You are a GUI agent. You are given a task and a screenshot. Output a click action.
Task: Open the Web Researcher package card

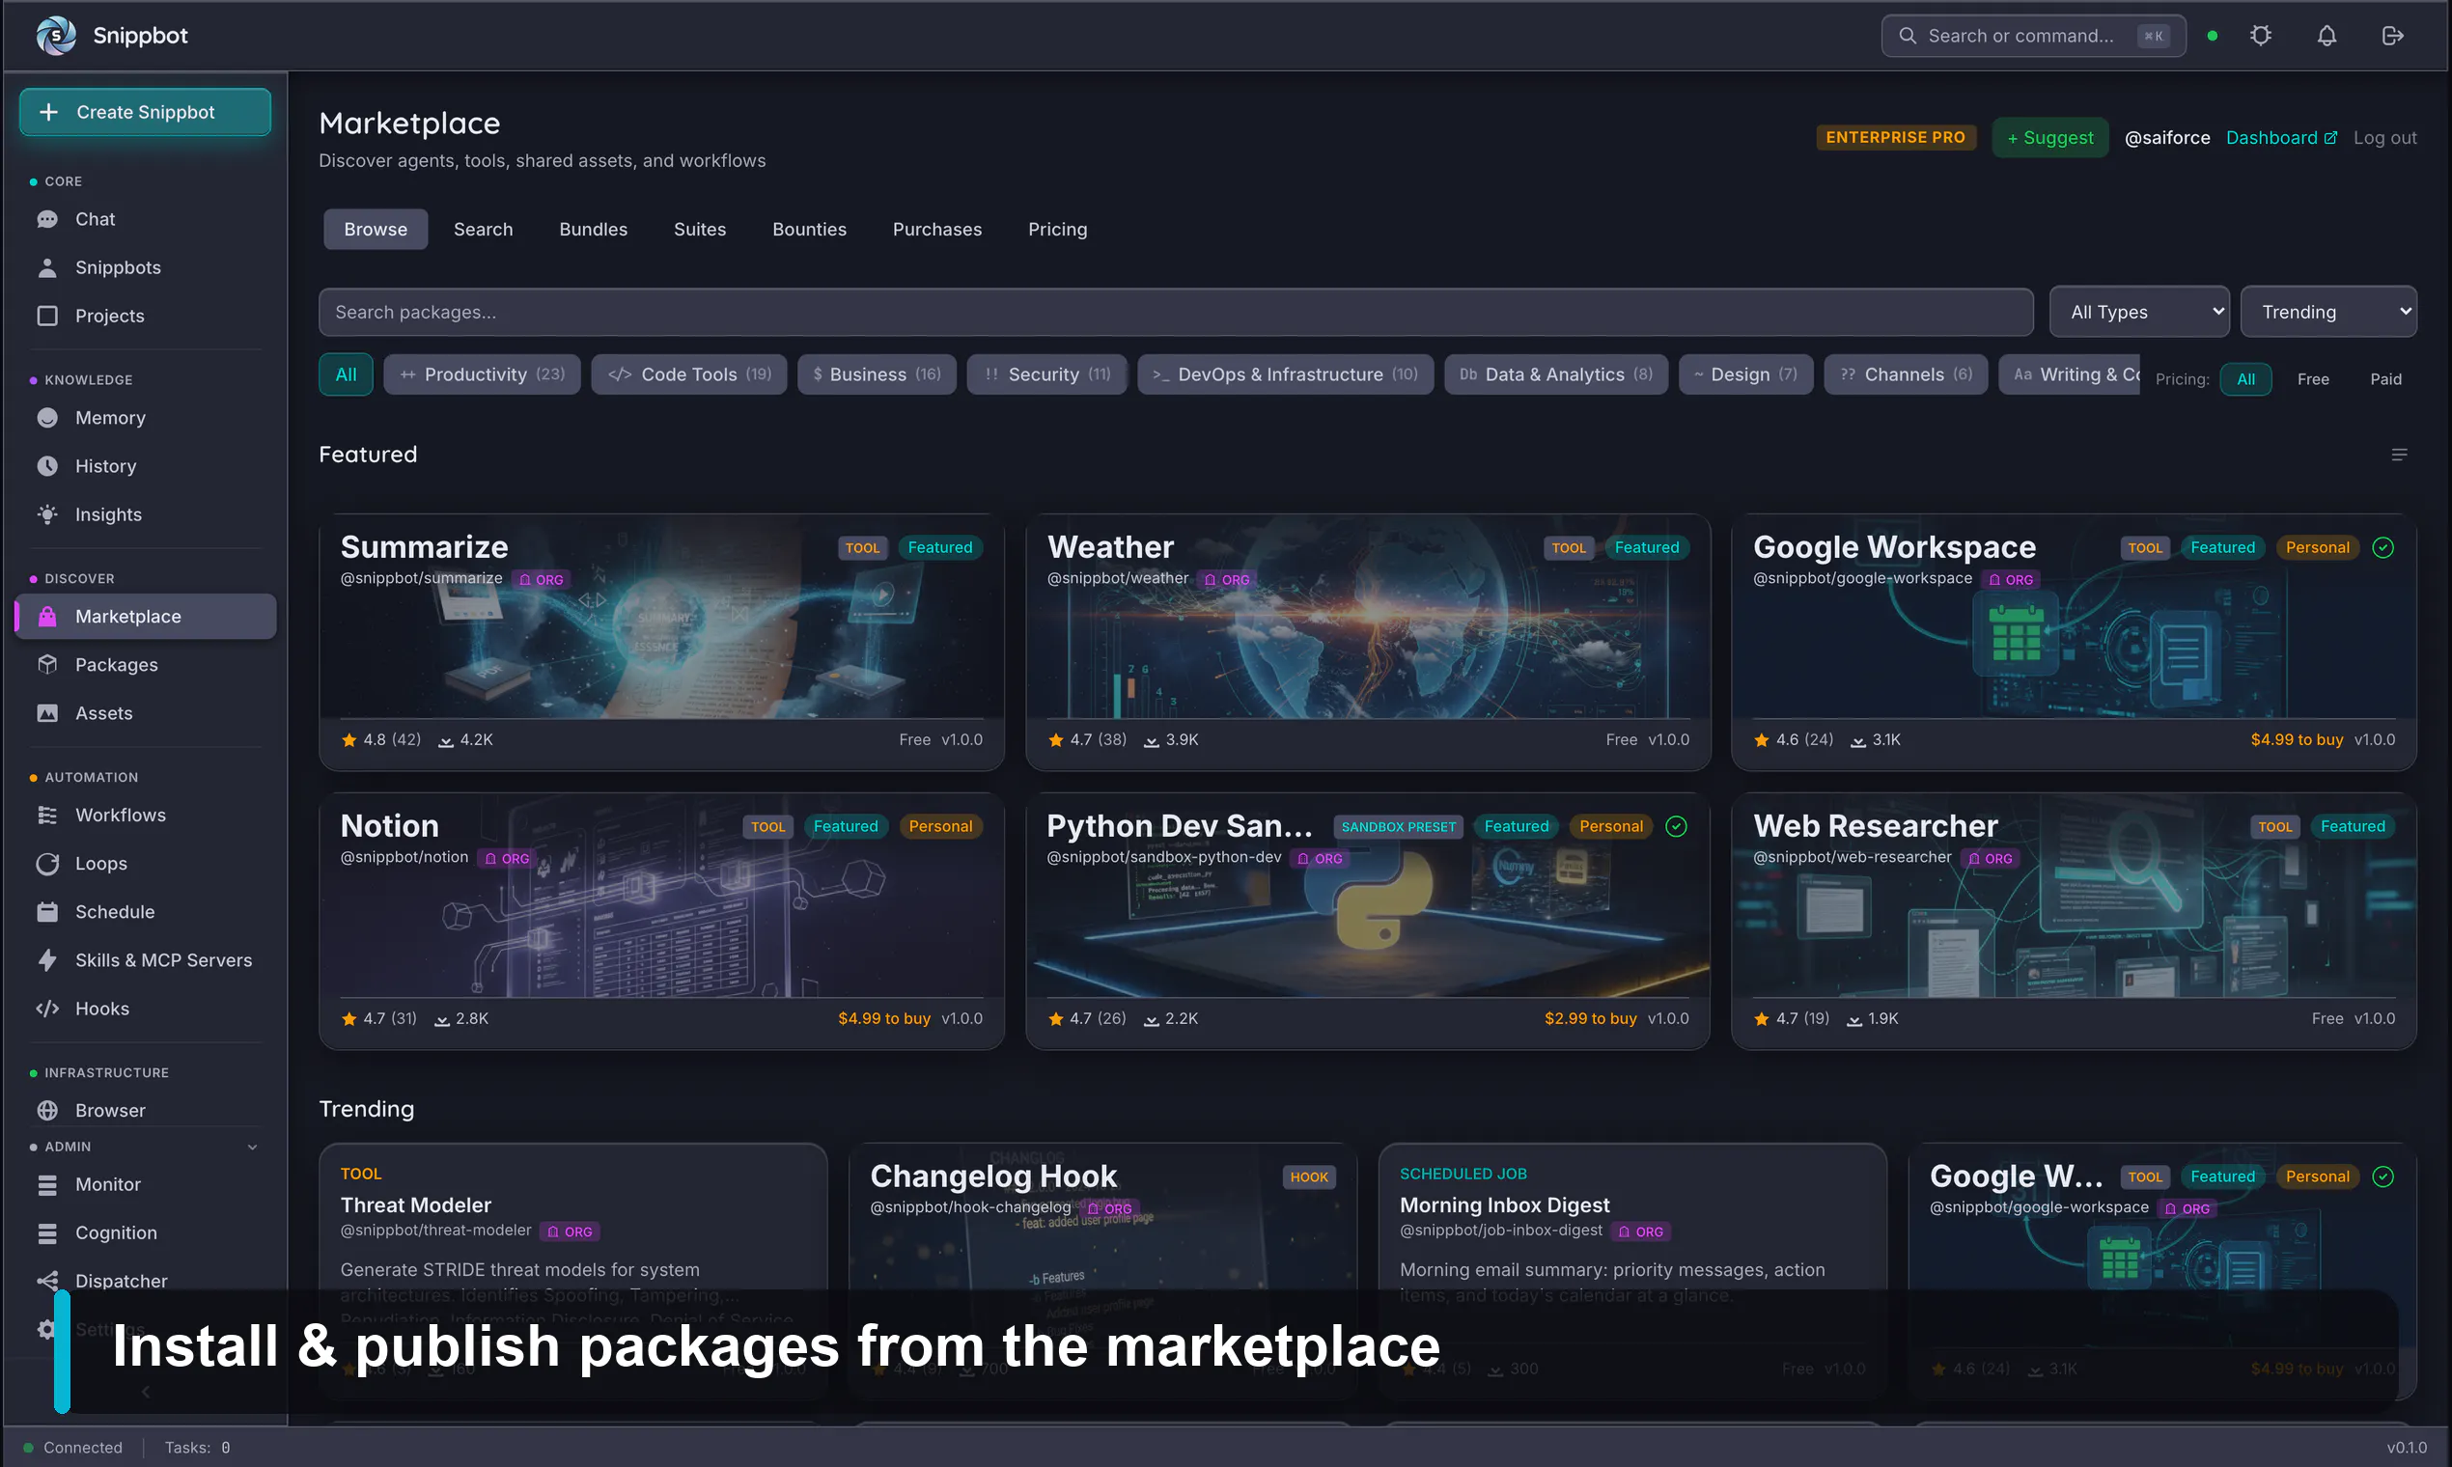click(x=2075, y=922)
